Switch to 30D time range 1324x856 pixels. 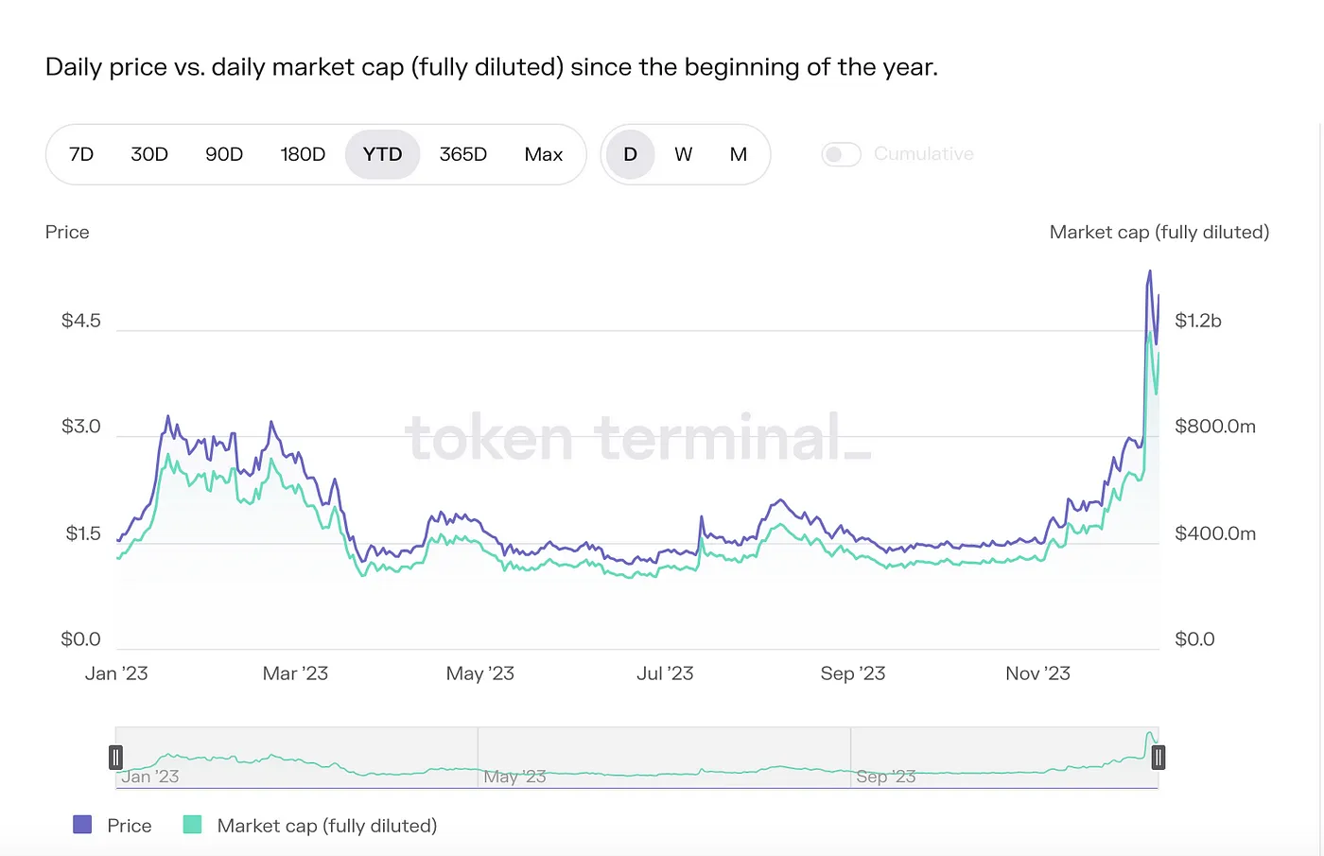point(149,154)
